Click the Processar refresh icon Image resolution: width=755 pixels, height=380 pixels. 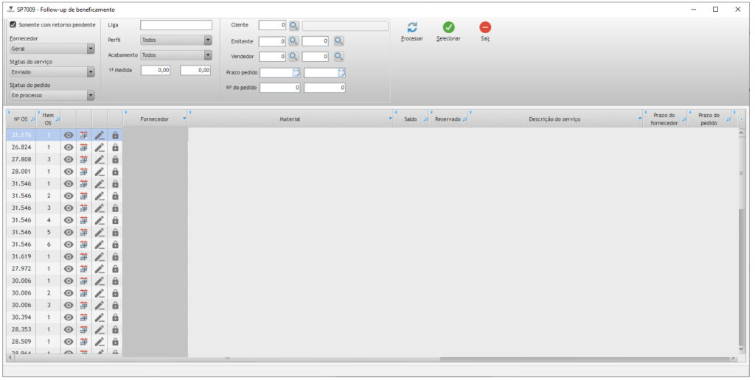411,27
